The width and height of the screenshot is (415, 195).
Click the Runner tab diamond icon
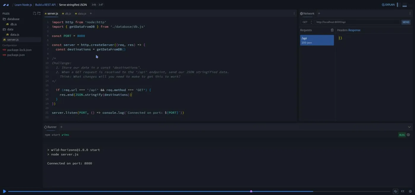46,127
